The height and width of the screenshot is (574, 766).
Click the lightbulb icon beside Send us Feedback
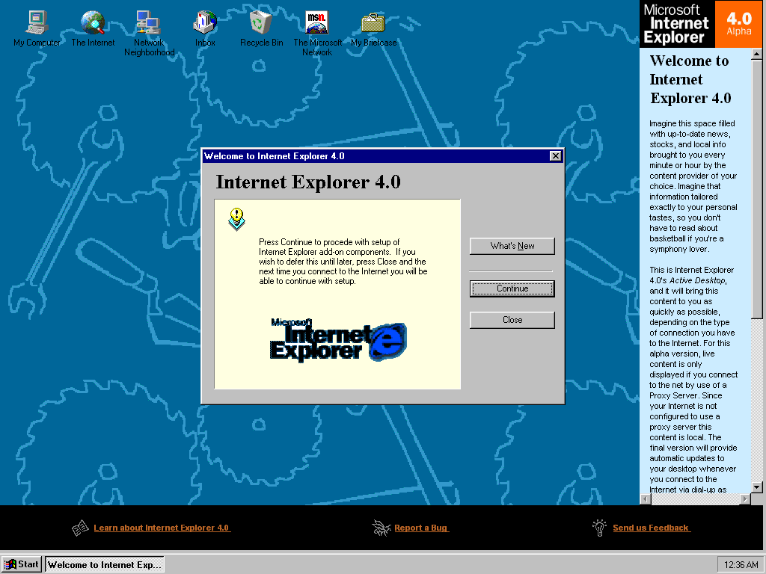(599, 528)
